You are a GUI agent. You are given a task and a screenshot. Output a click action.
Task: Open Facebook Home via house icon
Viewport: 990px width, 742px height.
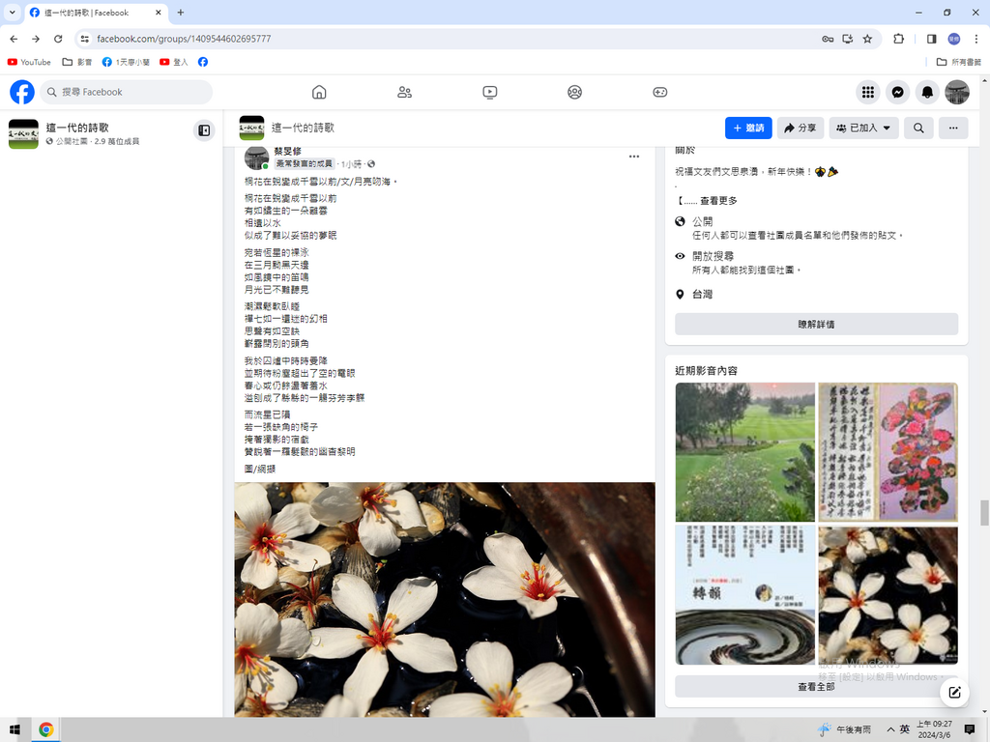tap(319, 92)
